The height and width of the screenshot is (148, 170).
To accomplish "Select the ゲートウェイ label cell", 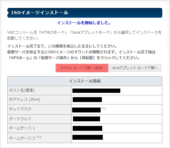I will [40, 119].
